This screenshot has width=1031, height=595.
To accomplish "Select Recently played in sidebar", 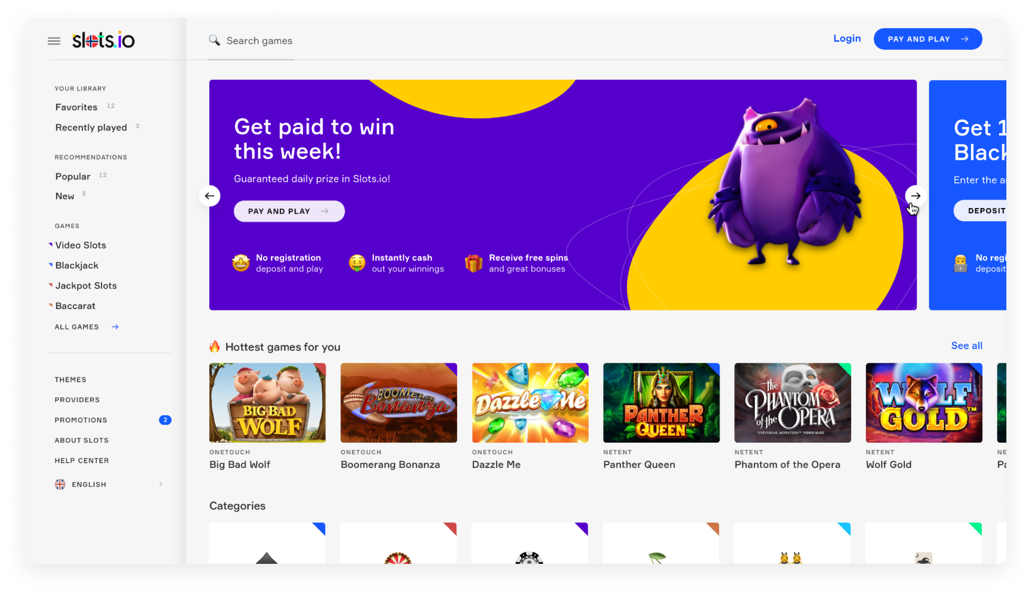I will pyautogui.click(x=91, y=128).
